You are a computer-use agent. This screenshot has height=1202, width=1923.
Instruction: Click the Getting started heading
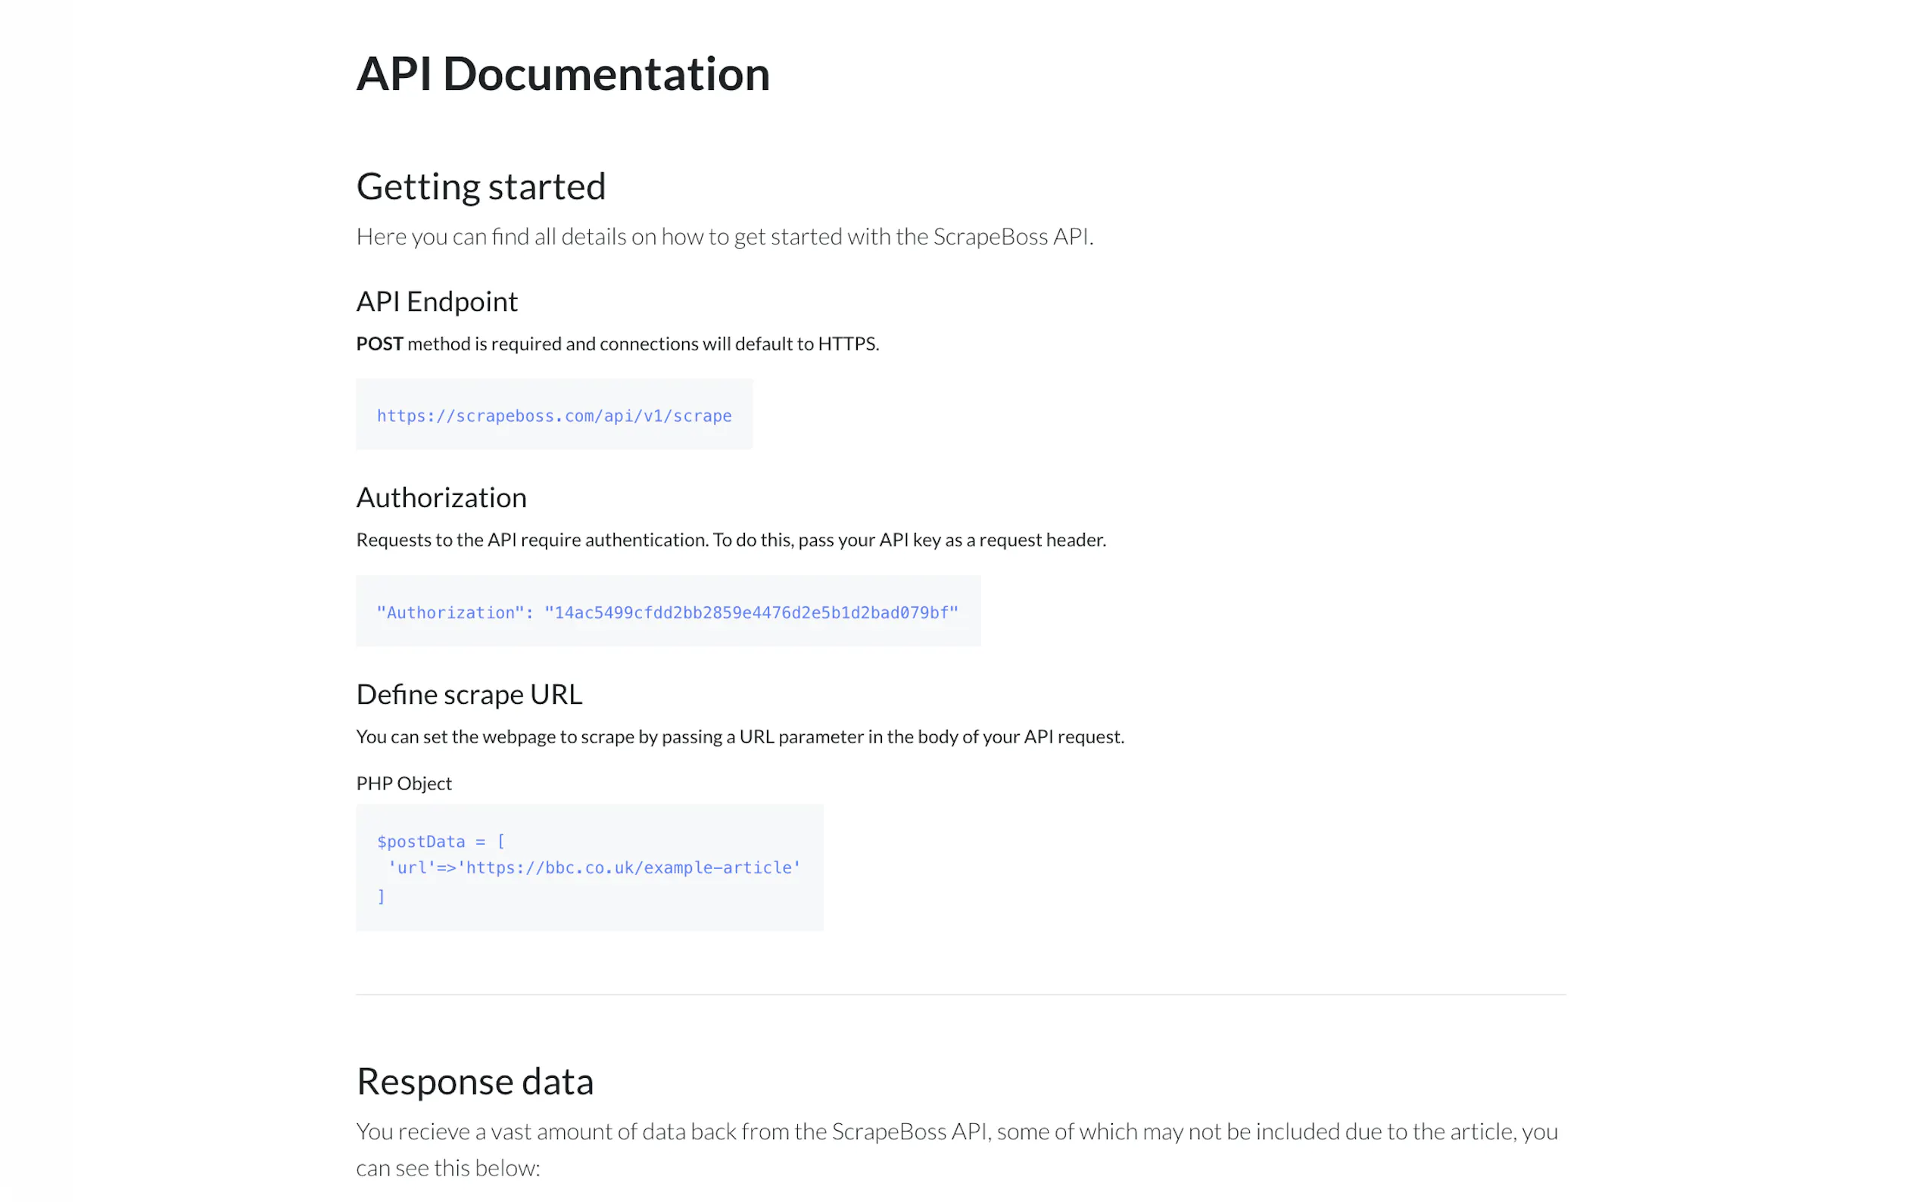pos(480,187)
